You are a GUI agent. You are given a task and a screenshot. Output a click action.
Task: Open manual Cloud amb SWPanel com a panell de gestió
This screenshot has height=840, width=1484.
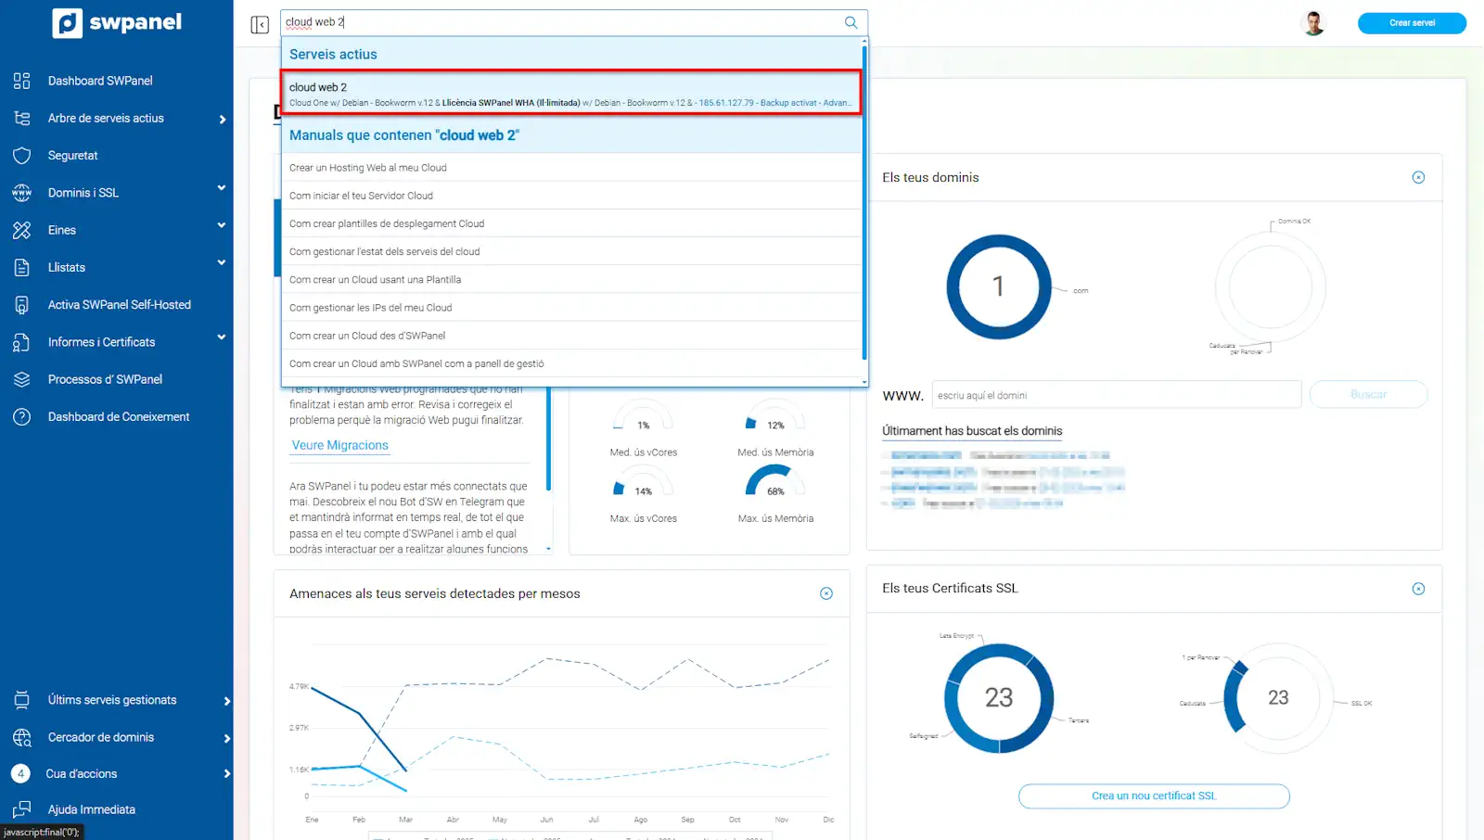point(571,363)
